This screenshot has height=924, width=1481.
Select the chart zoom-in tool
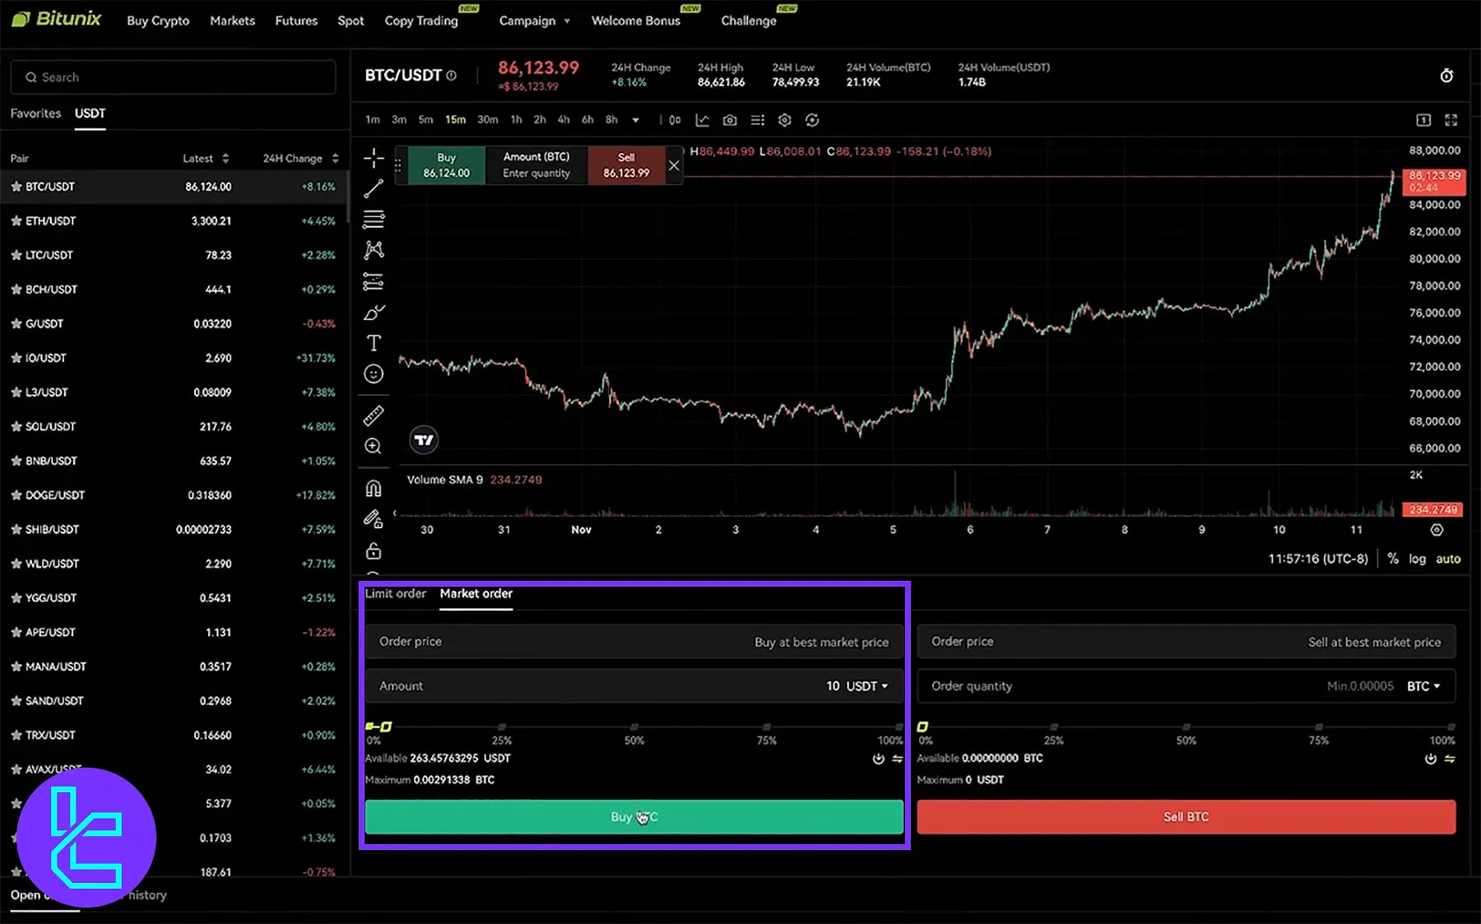tap(374, 446)
